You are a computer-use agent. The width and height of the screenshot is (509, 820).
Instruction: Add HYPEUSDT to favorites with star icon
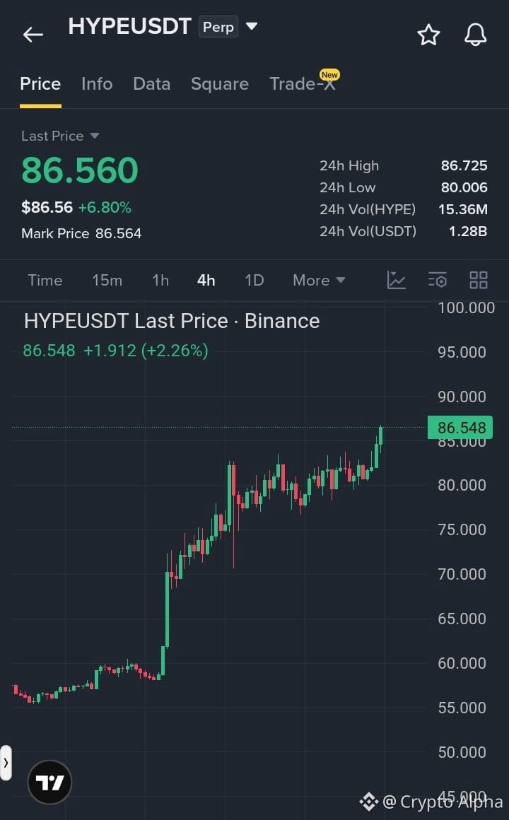coord(428,35)
